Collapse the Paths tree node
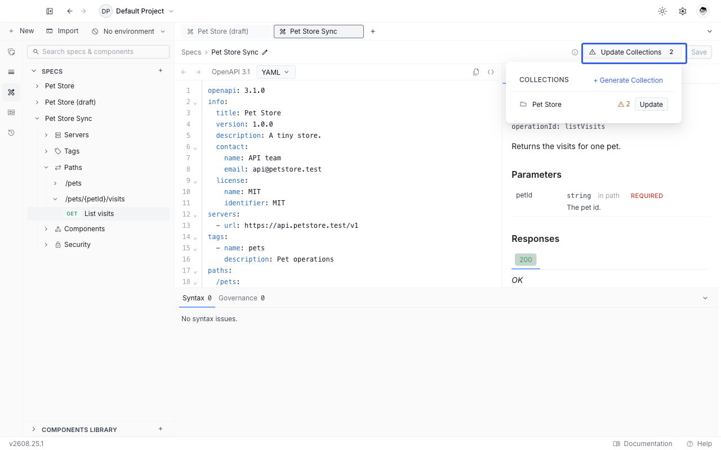Screen dimensions: 721x450 [46, 168]
